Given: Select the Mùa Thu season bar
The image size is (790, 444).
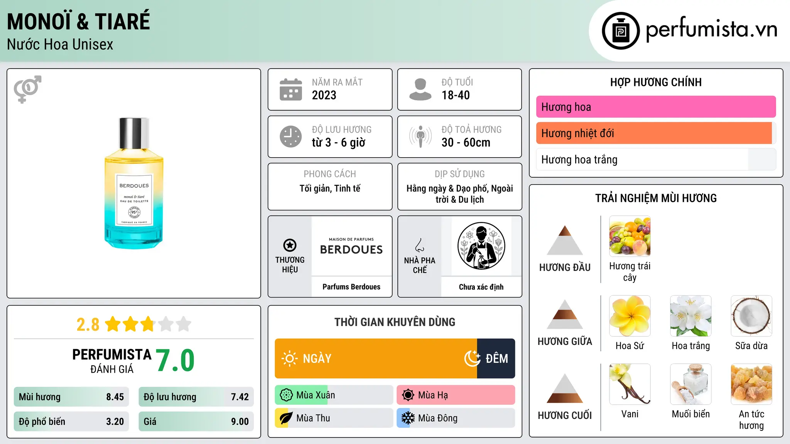Looking at the screenshot, I should click(334, 418).
